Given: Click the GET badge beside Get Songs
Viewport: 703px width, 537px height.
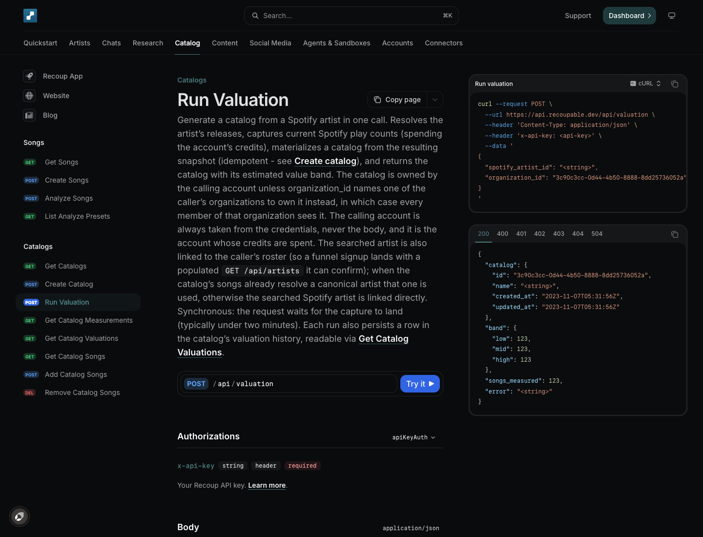Looking at the screenshot, I should 30,163.
